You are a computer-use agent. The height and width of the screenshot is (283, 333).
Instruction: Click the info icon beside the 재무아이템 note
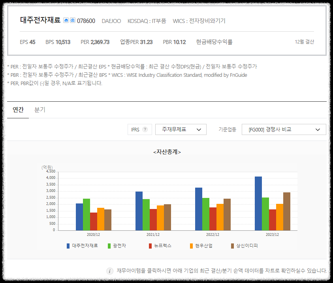pyautogui.click(x=109, y=271)
